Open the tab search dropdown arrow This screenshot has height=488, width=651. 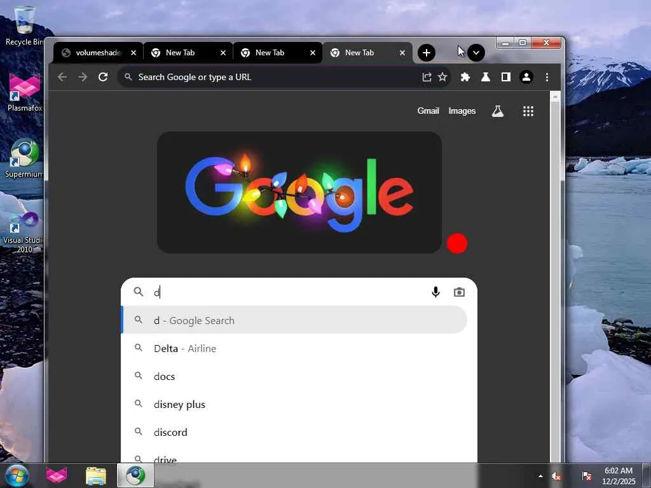pos(476,53)
